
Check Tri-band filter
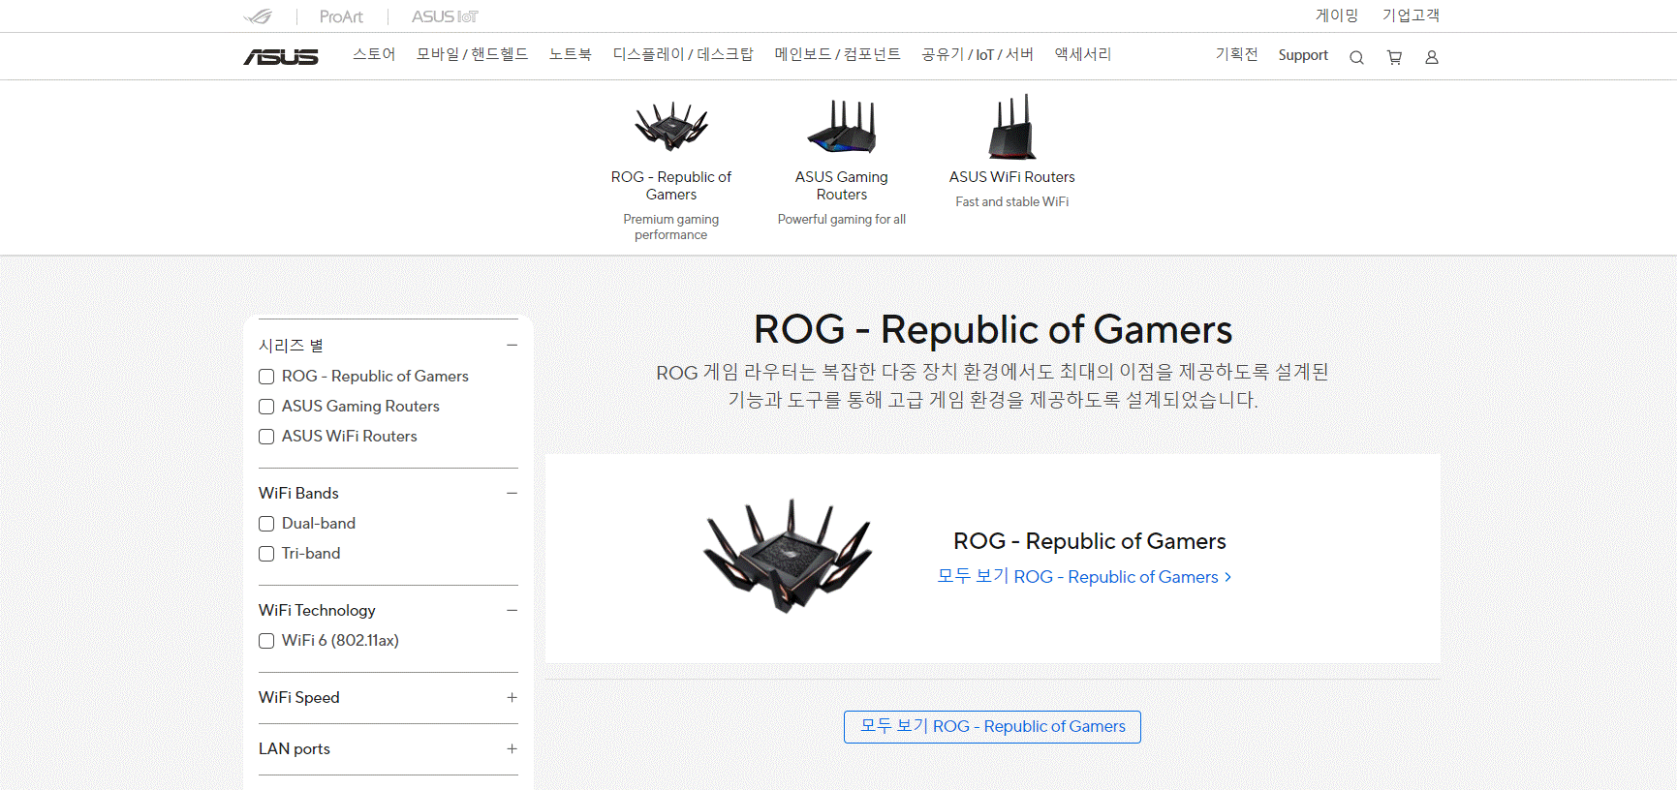[266, 554]
